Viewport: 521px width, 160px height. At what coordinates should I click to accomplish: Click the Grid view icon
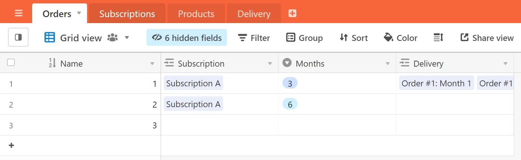point(50,38)
